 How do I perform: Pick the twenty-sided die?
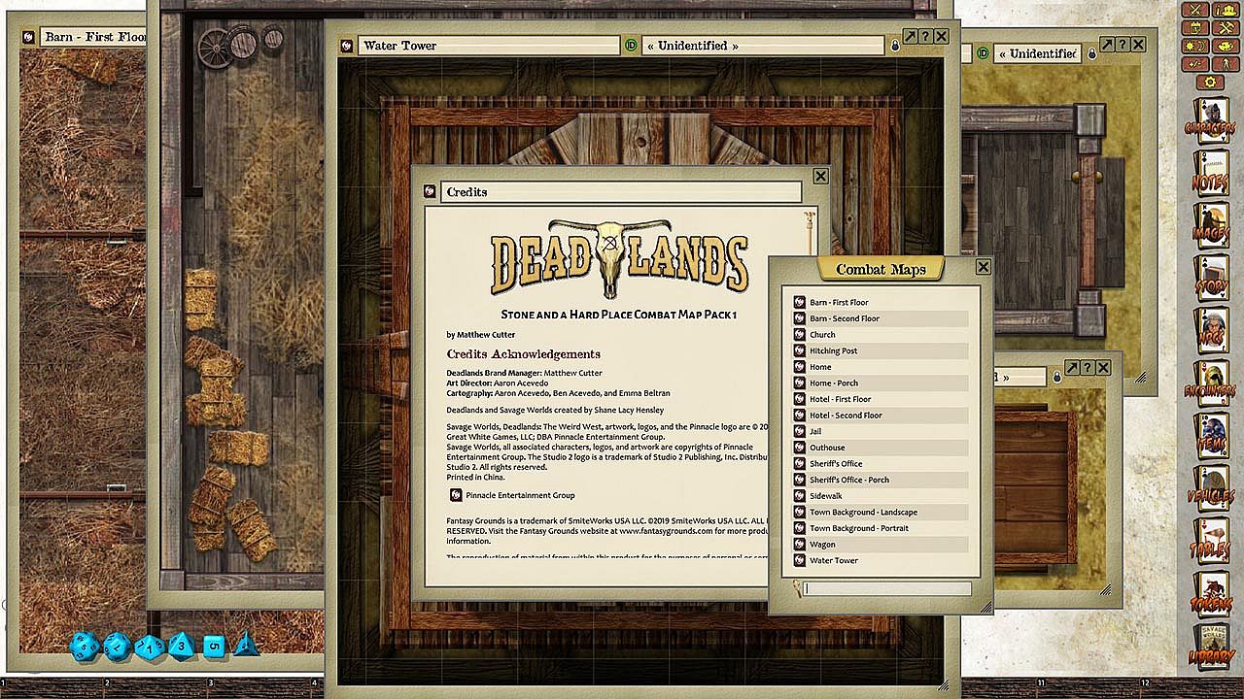(x=85, y=645)
